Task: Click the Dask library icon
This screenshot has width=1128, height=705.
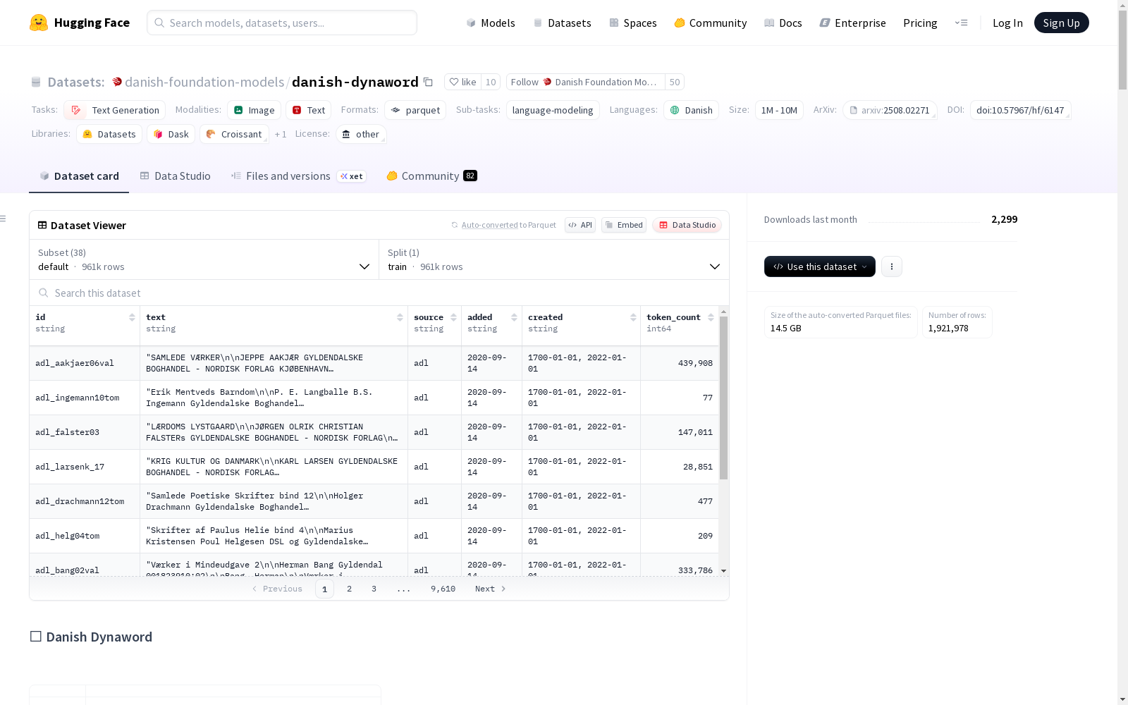Action: click(158, 134)
